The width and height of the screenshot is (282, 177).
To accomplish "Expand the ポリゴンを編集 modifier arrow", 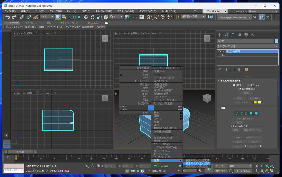I will (223, 51).
